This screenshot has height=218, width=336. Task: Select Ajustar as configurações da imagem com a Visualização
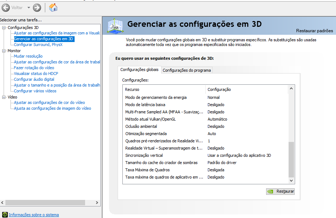coord(57,33)
